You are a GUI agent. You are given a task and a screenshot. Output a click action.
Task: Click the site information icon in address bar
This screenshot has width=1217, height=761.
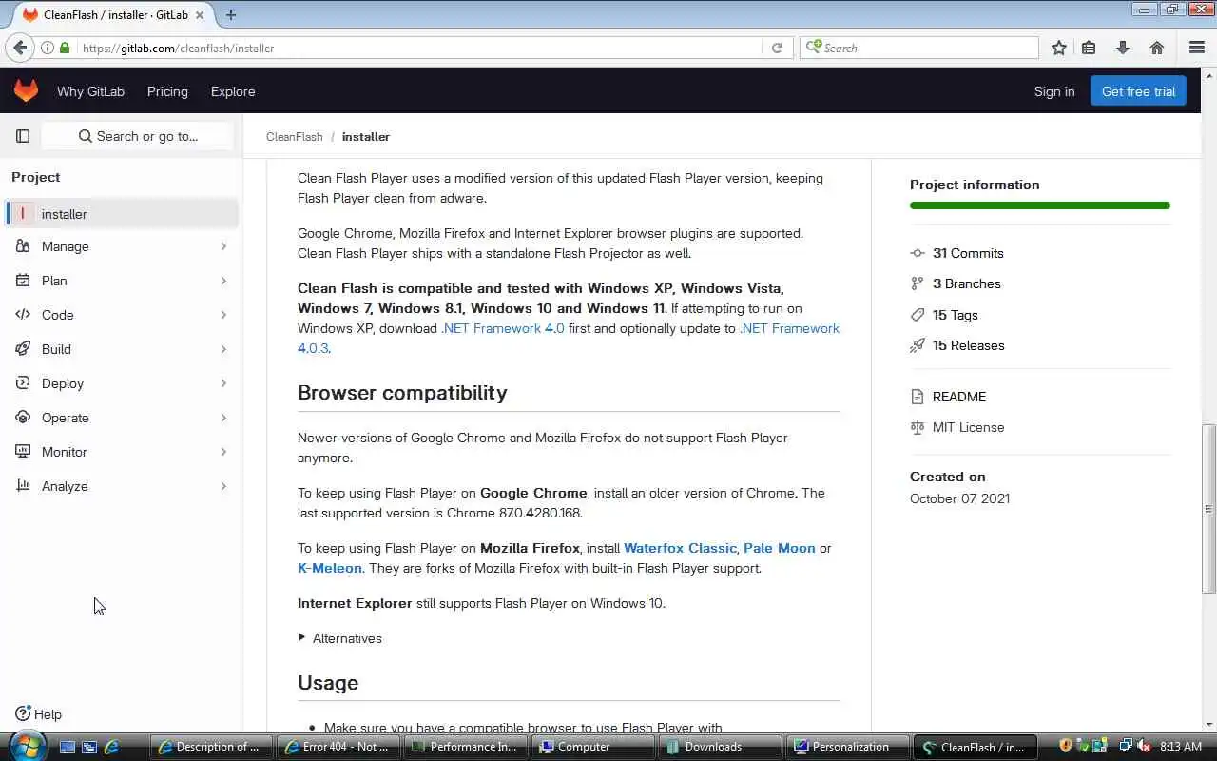click(x=47, y=48)
